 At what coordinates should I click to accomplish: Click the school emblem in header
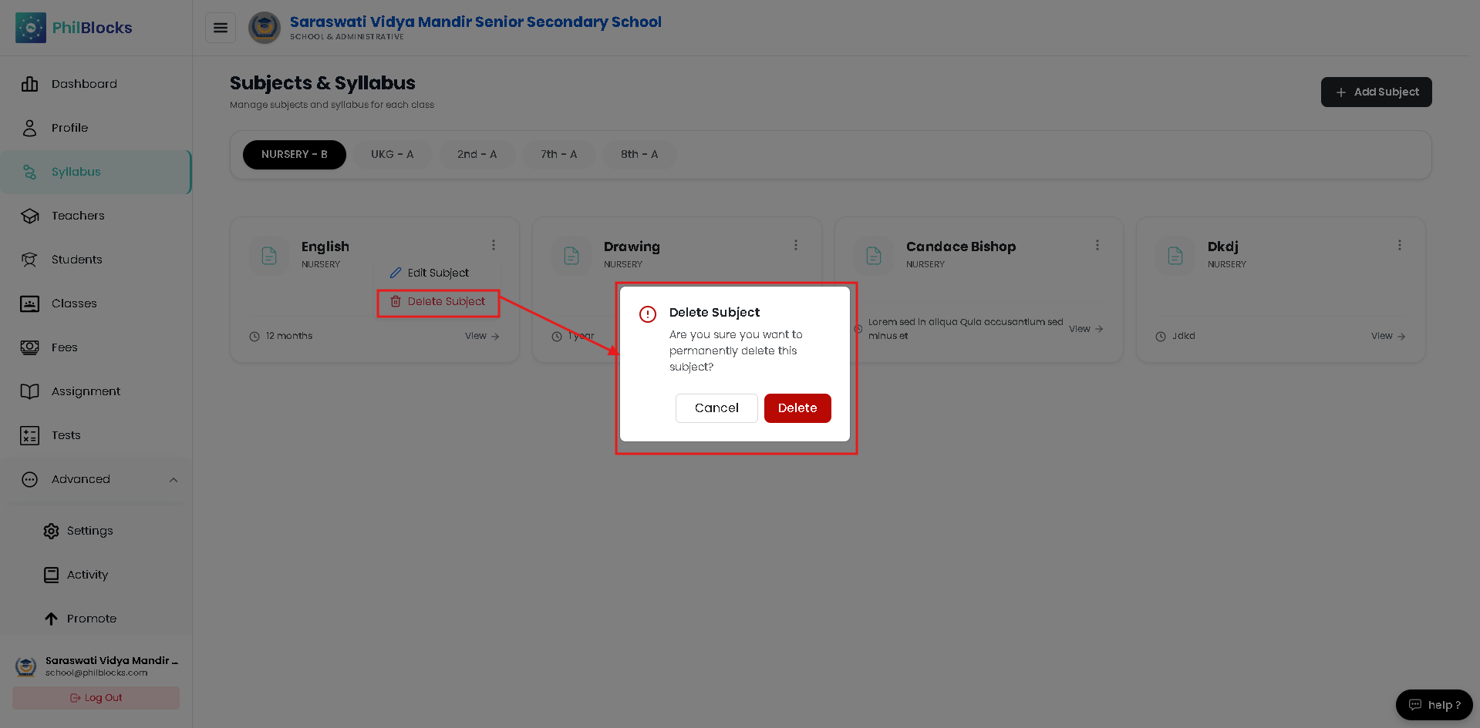coord(265,28)
